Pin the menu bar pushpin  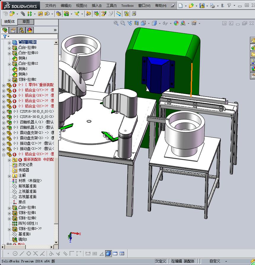pyautogui.click(x=172, y=5)
